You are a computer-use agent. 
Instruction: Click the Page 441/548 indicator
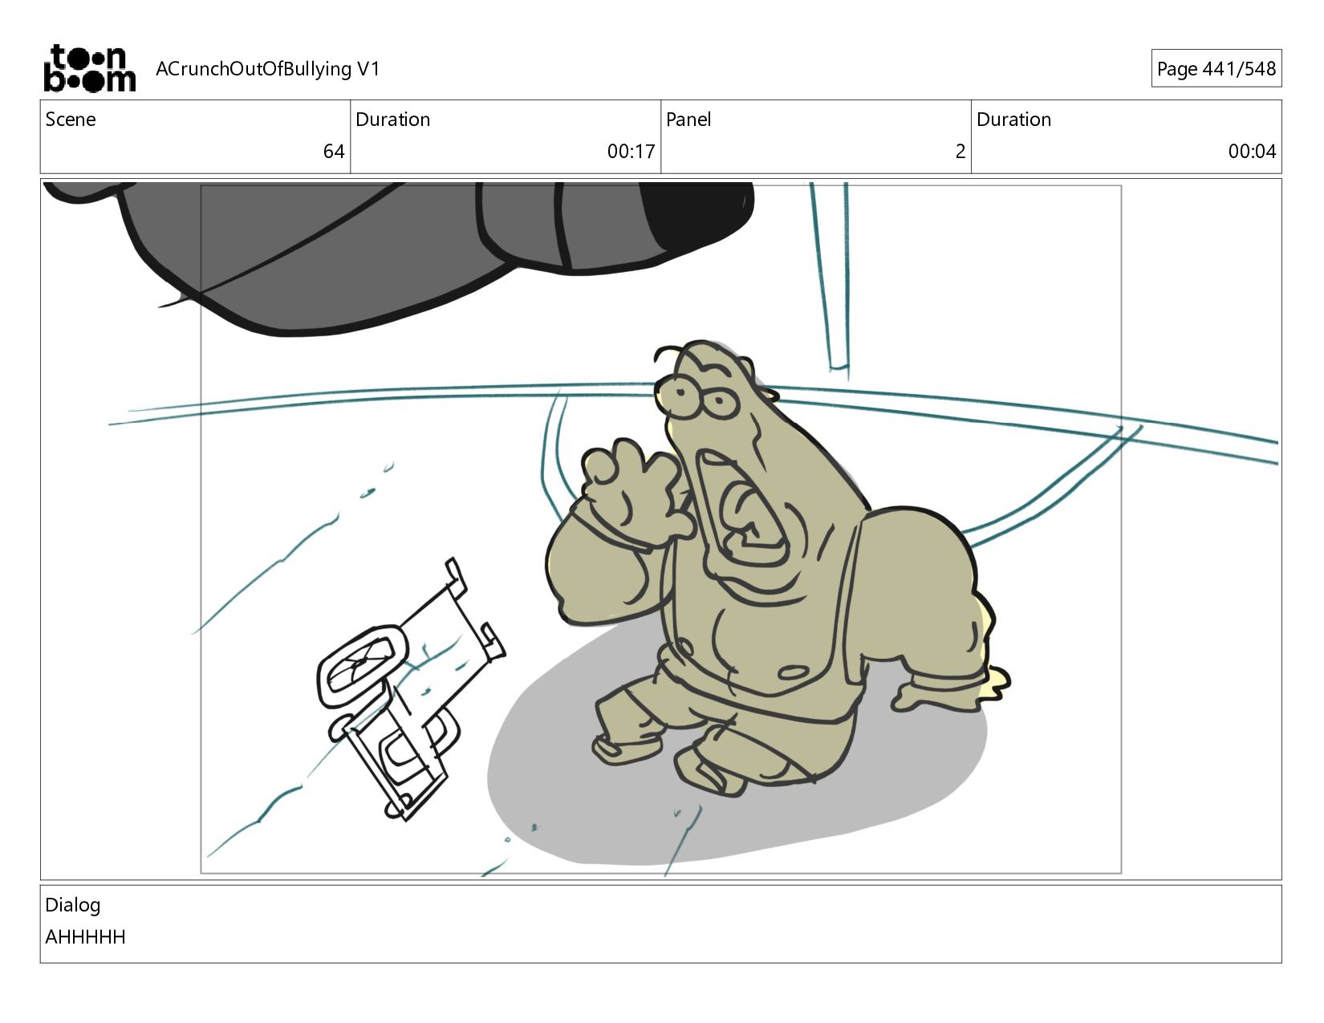[1216, 69]
